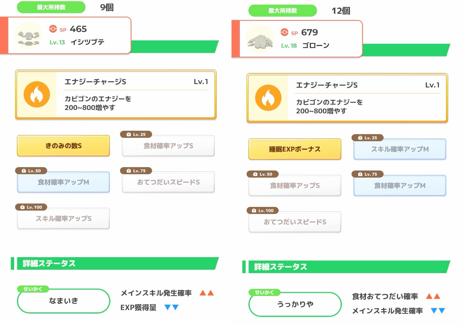463x325 pixels.
Task: Tap the lock icon on Graveler's Lv. 75 badge
Action: click(x=360, y=174)
